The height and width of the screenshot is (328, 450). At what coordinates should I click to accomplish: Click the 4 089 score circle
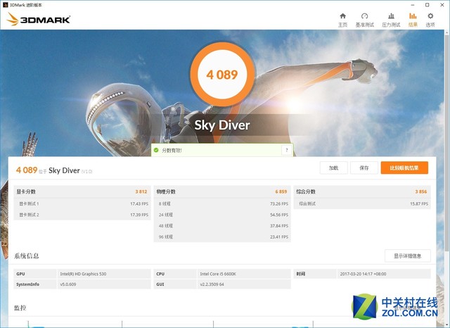(x=222, y=75)
